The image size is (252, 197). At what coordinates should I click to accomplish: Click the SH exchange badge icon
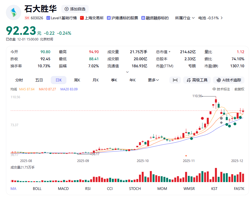[27, 18]
